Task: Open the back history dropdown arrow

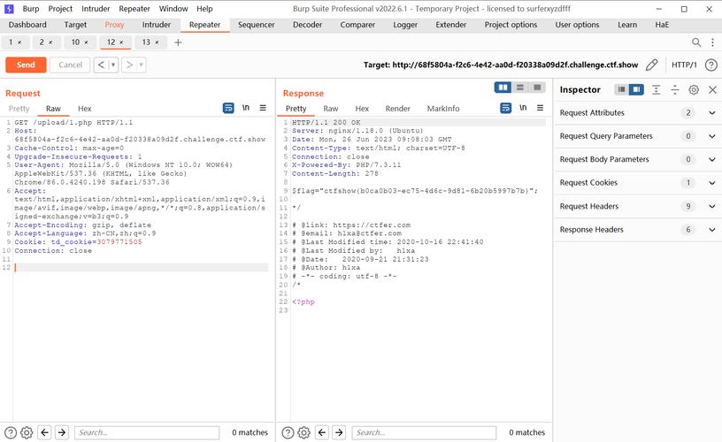Action: 113,65
